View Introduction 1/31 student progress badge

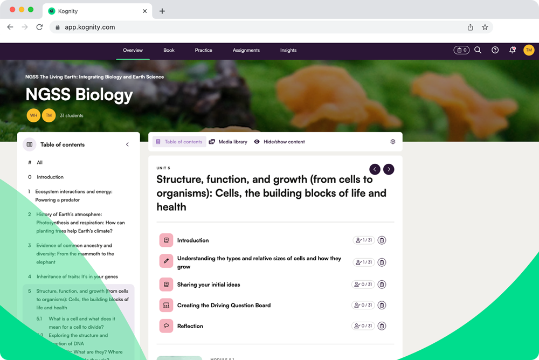pyautogui.click(x=364, y=240)
